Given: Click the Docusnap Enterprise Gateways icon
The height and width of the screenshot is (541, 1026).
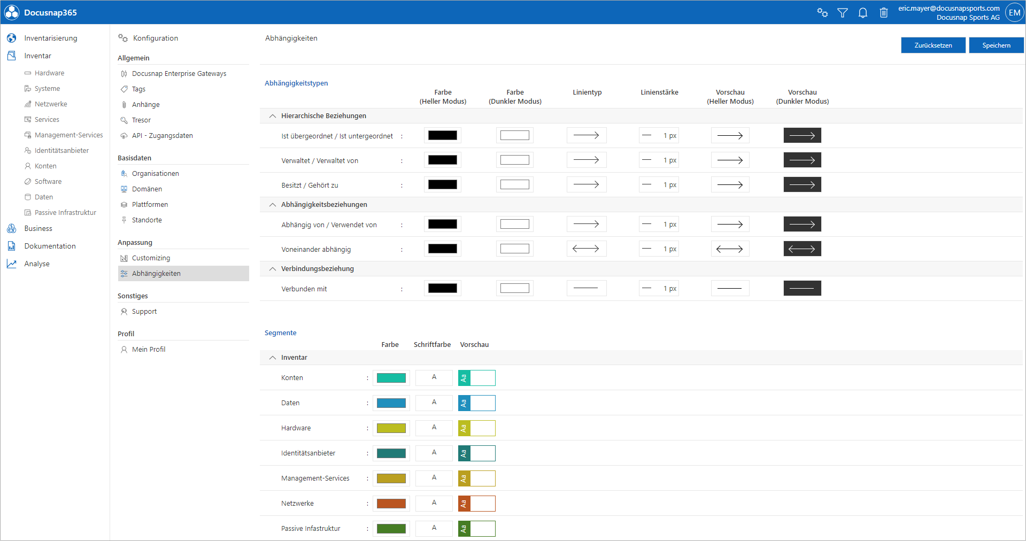Looking at the screenshot, I should pos(124,74).
